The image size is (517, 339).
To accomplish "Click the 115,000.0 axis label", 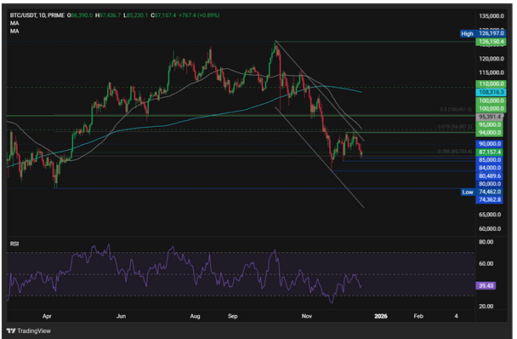I will tap(491, 72).
